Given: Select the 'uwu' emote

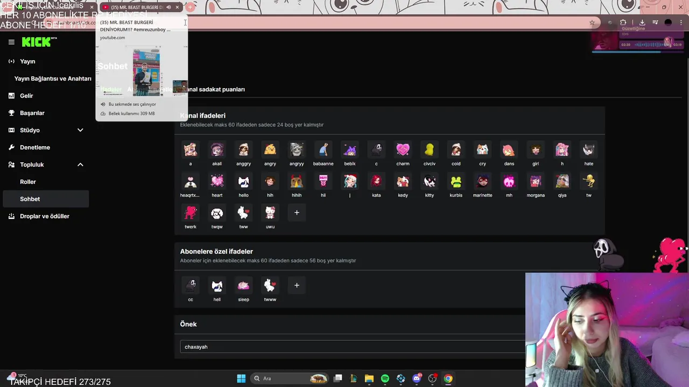Looking at the screenshot, I should click(x=270, y=213).
